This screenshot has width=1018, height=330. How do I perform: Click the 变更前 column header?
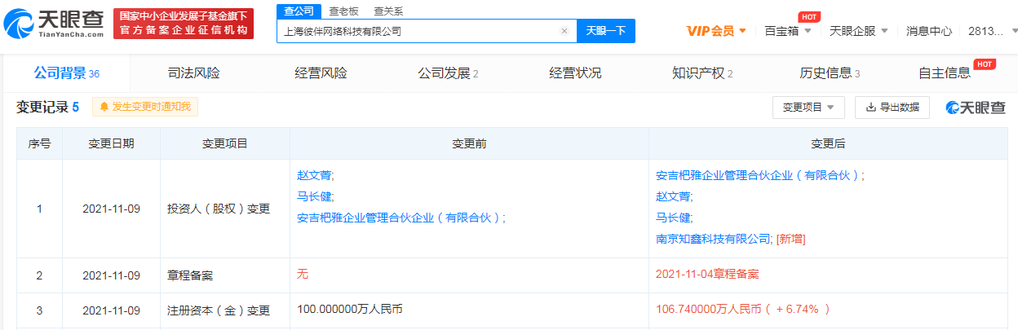click(x=469, y=143)
